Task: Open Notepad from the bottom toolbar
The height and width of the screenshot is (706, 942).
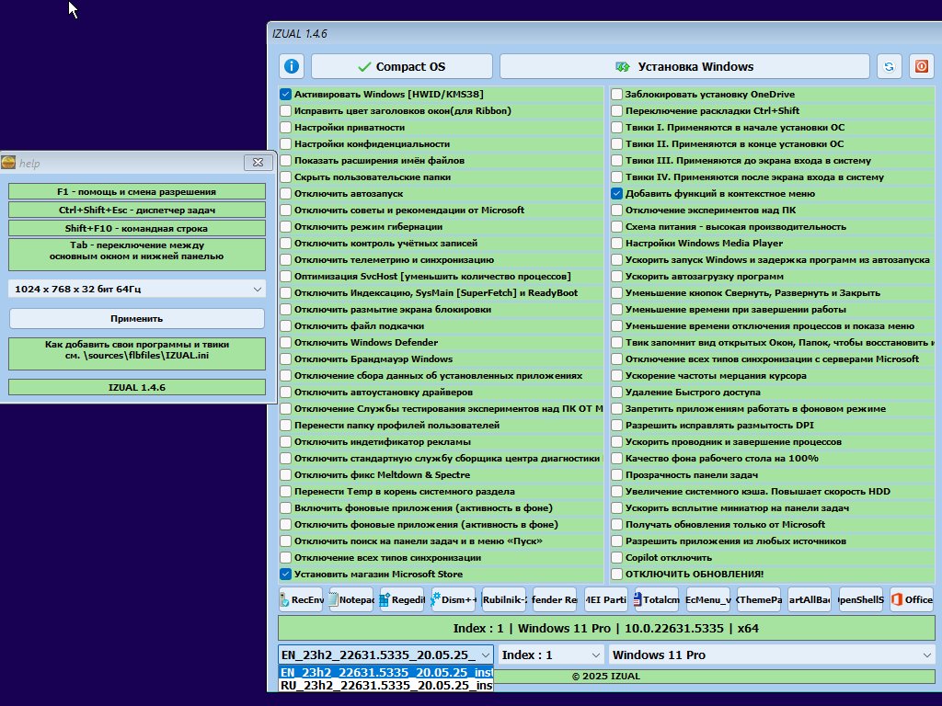Action: pos(351,599)
